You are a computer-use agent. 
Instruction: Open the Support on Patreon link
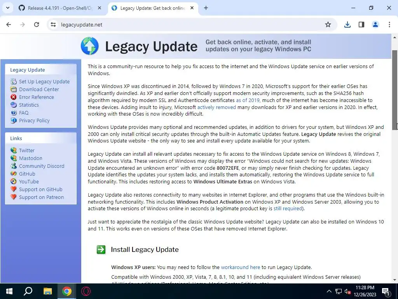[41, 197]
